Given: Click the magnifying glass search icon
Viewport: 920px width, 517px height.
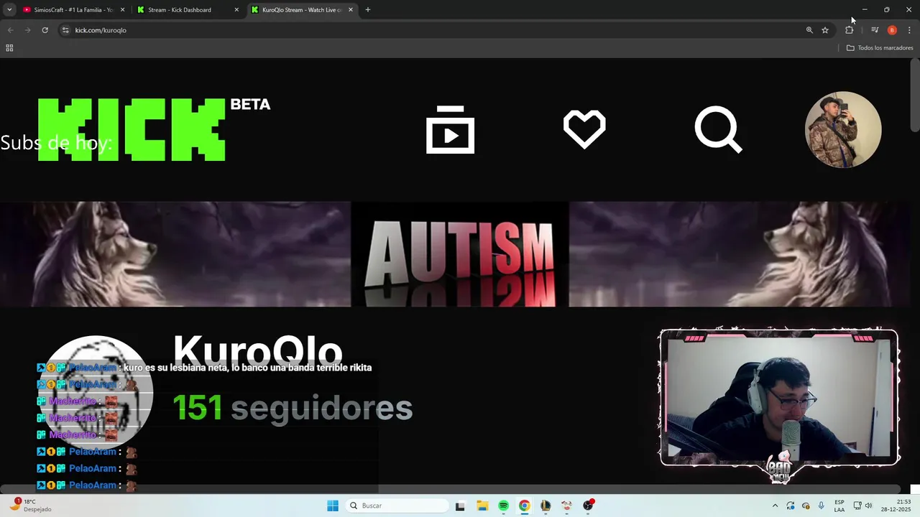Looking at the screenshot, I should pyautogui.click(x=718, y=130).
